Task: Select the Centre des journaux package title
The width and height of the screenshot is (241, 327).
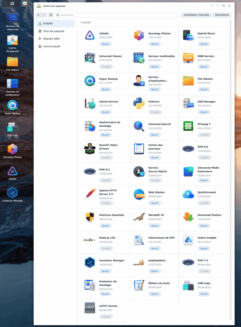Action: (155, 147)
